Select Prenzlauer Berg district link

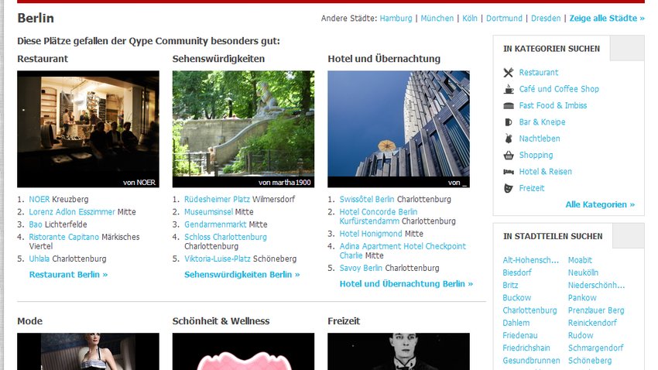(596, 310)
